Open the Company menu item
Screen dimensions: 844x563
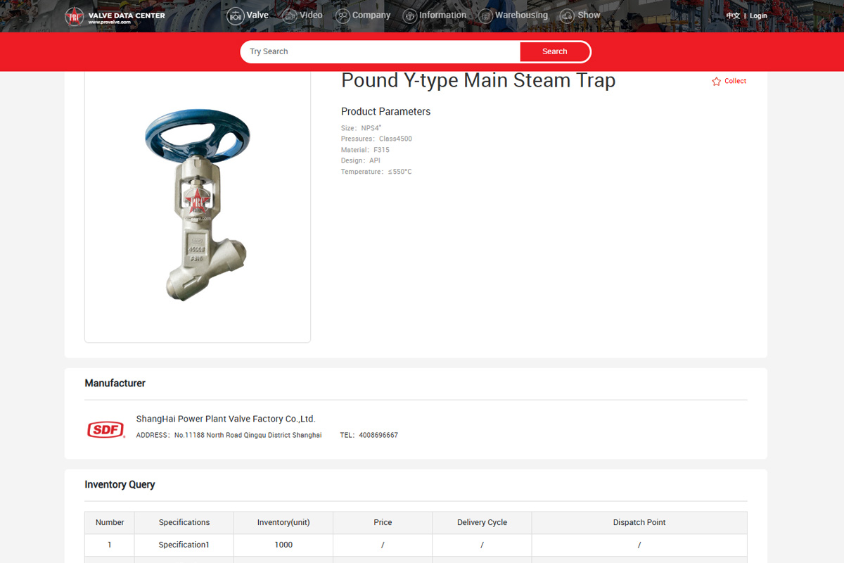tap(371, 15)
